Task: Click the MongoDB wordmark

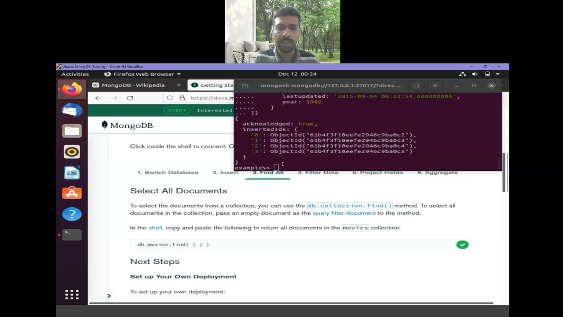Action: [132, 125]
